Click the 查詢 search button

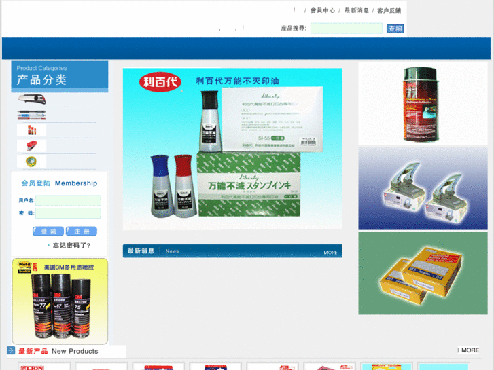tap(395, 29)
